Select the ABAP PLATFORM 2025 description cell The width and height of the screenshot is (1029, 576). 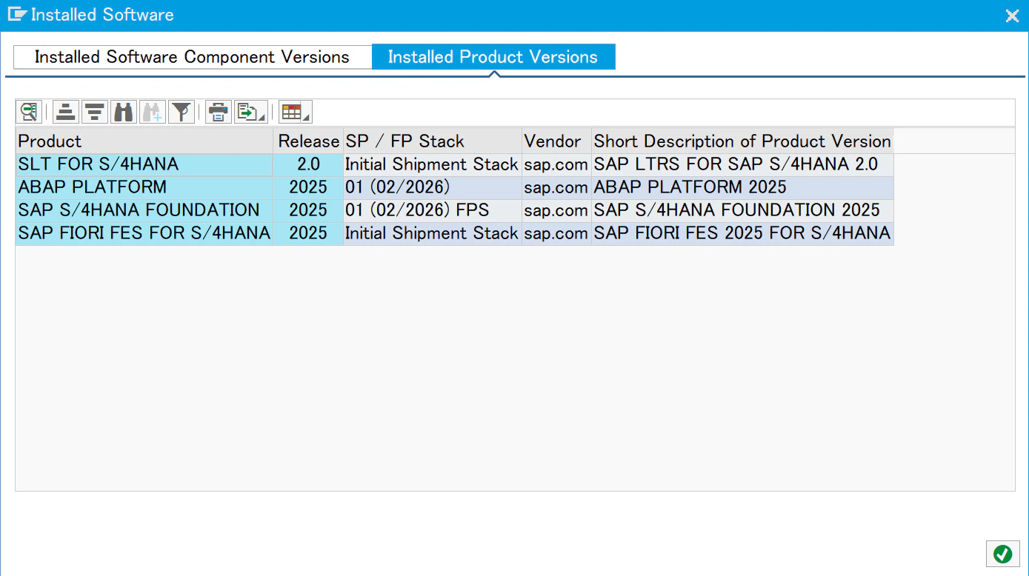[x=742, y=187]
